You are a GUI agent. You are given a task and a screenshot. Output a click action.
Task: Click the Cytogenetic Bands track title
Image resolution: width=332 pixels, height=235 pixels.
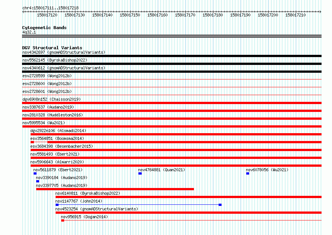pos(44,28)
